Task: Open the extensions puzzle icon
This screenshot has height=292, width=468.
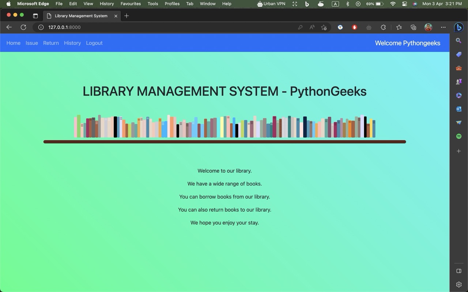Action: [383, 27]
